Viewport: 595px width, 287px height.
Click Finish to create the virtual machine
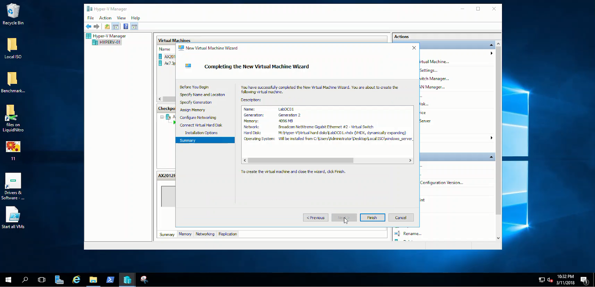pyautogui.click(x=372, y=218)
